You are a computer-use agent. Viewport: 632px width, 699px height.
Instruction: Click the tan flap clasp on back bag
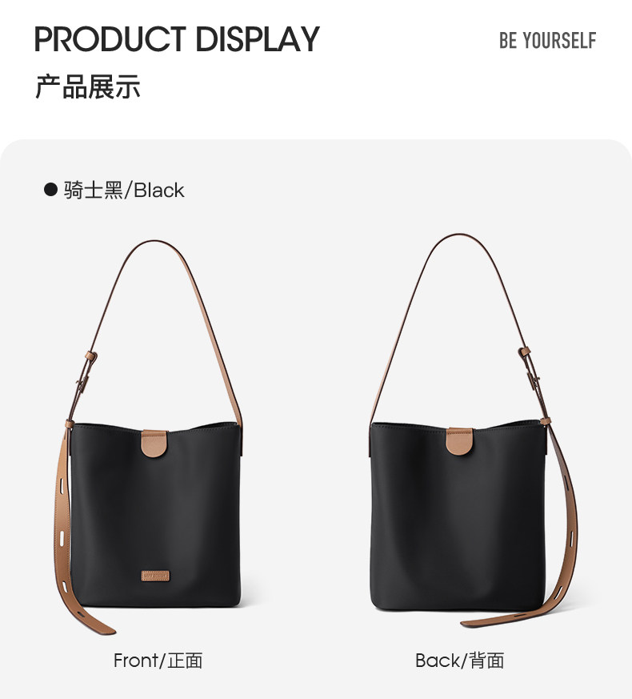click(460, 441)
